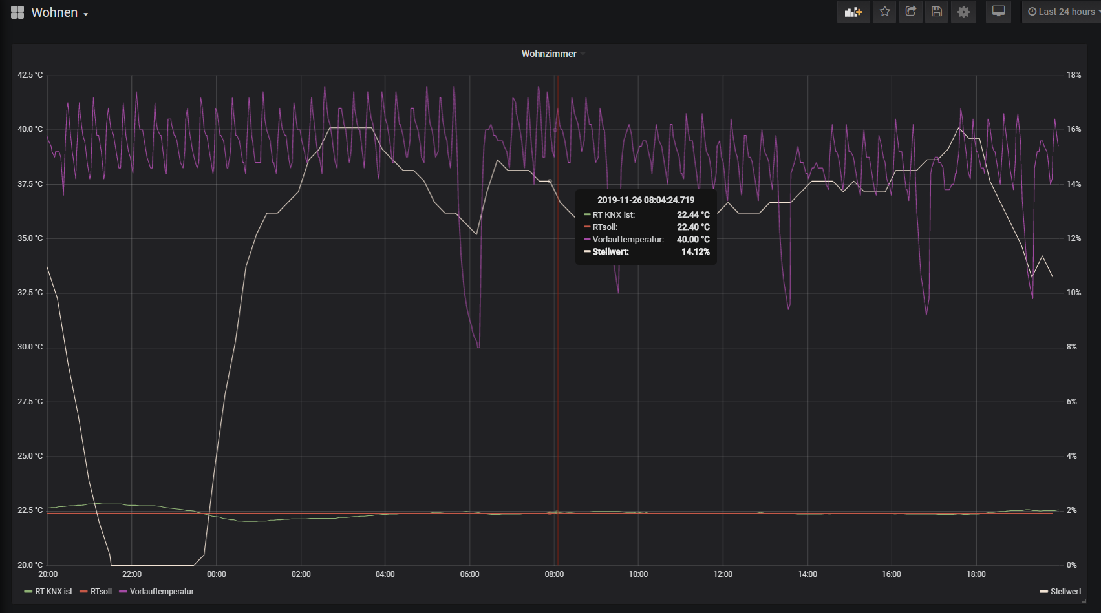
Task: Open the Wohnzimmer panel title menu
Action: (549, 54)
